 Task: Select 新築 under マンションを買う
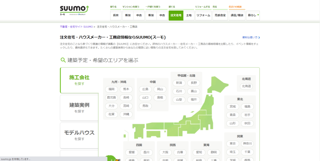[128, 16]
